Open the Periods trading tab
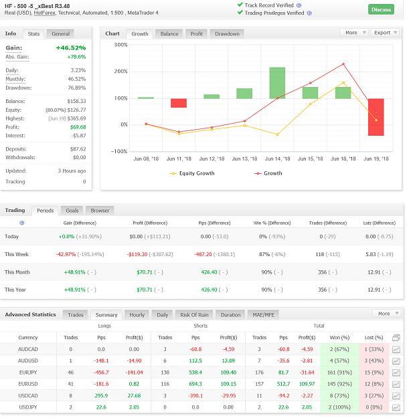This screenshot has width=409, height=418. (45, 211)
